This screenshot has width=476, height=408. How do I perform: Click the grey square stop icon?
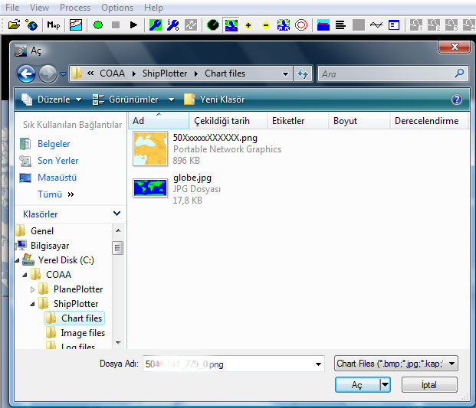pyautogui.click(x=115, y=24)
